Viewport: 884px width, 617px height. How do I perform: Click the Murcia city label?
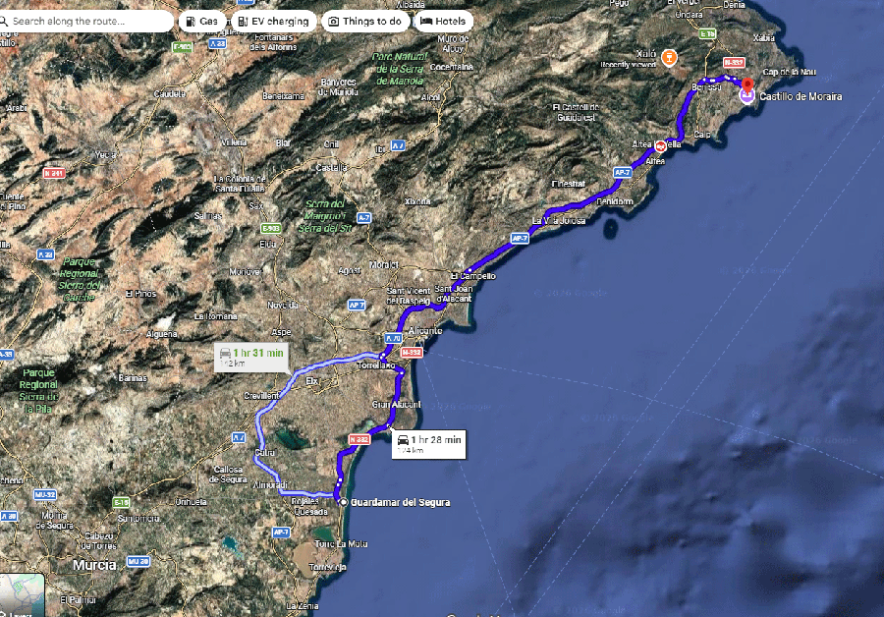94,565
